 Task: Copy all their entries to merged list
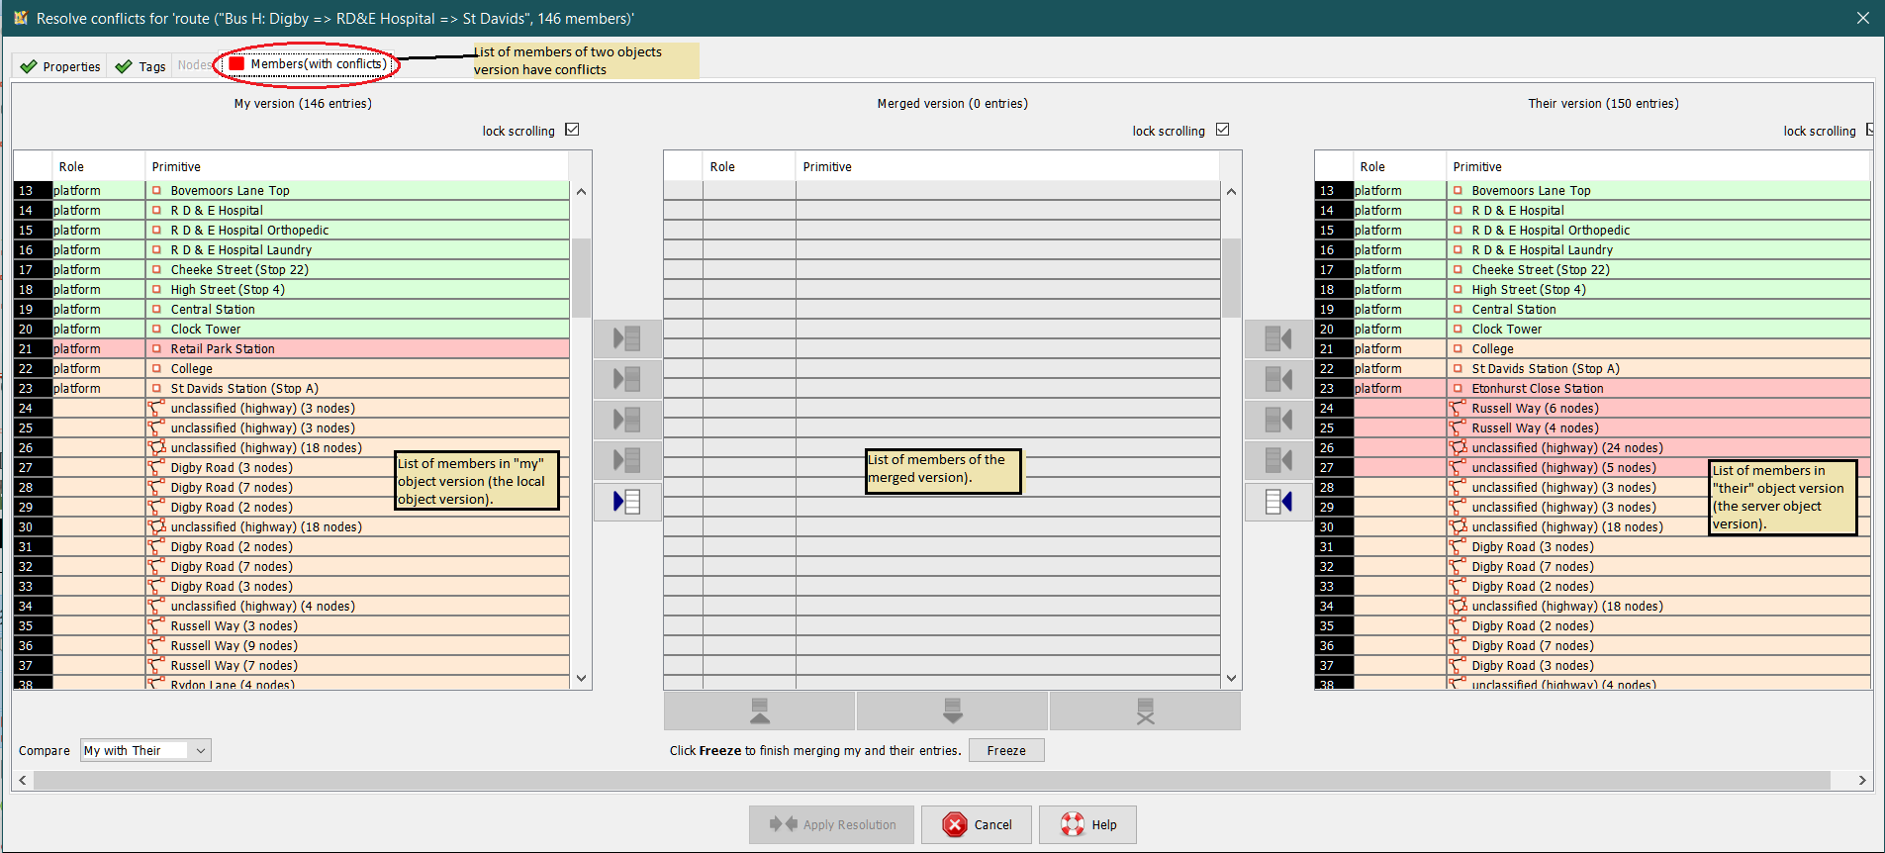(x=1278, y=502)
